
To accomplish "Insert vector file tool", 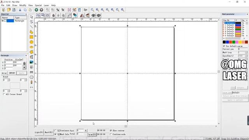I will coord(32,67).
